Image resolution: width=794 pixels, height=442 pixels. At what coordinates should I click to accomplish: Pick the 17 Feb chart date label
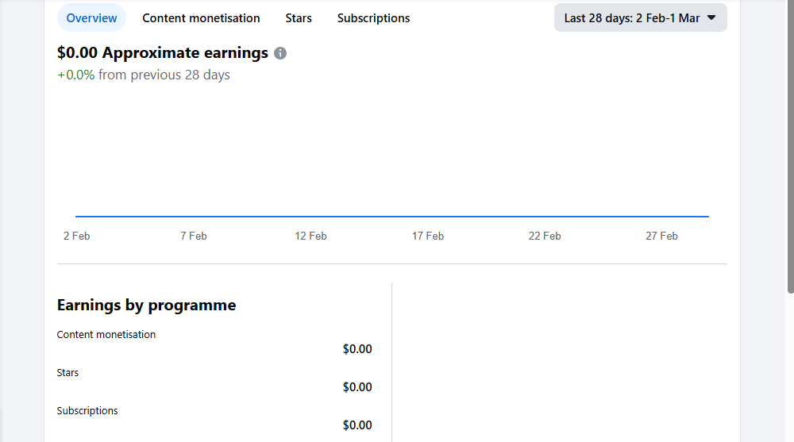pyautogui.click(x=427, y=236)
